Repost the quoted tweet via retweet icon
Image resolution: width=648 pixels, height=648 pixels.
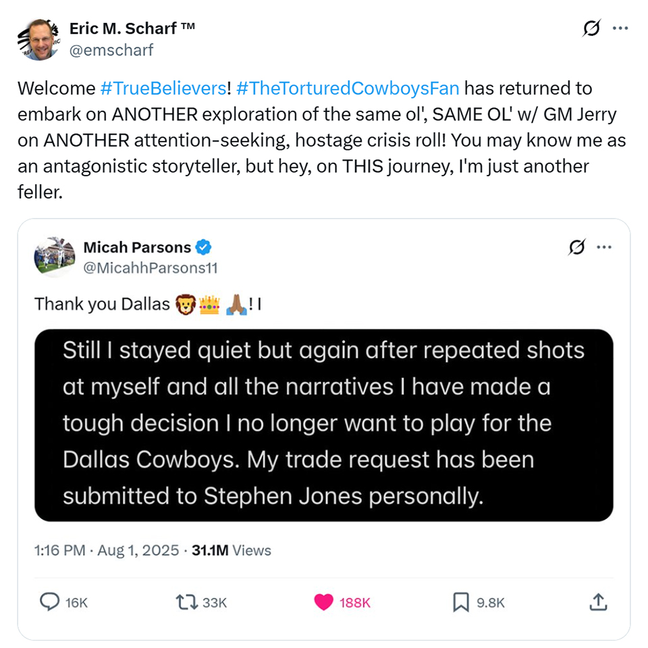click(x=186, y=602)
